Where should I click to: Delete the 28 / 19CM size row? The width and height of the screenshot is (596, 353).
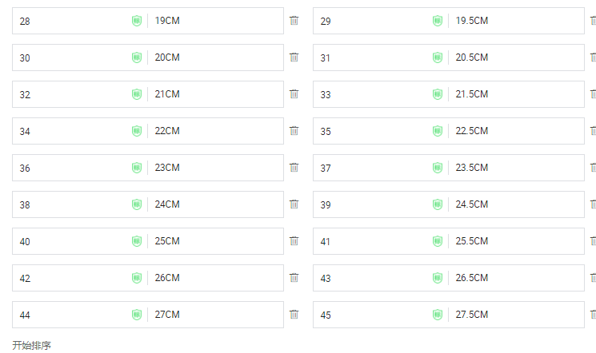294,21
